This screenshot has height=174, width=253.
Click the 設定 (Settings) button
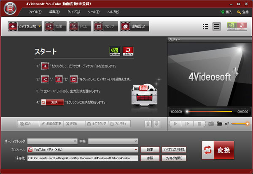pos(150,150)
